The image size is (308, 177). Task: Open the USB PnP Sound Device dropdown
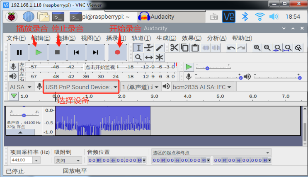click(x=81, y=87)
